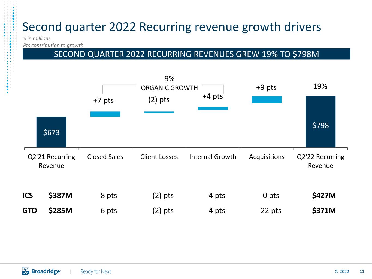The height and width of the screenshot is (279, 372).
Task: Click the '(2) pts' label above Client Losses bar
Action: (159, 100)
